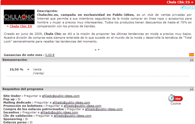Open the magnifier icon in Requisitos del programa bar

(192, 89)
